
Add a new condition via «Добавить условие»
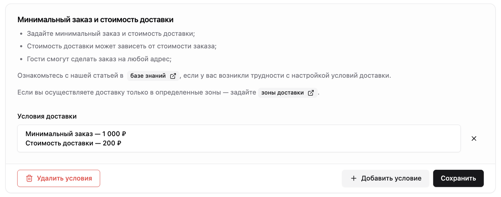(x=385, y=178)
